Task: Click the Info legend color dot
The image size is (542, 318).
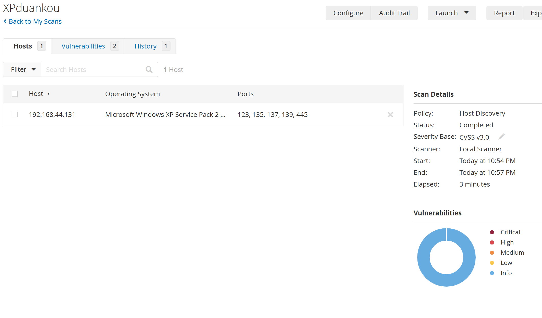Action: (492, 273)
